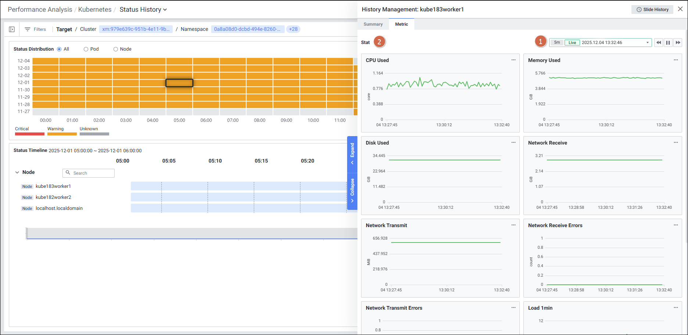The width and height of the screenshot is (688, 335).
Task: Click the rewind time button
Action: [659, 43]
